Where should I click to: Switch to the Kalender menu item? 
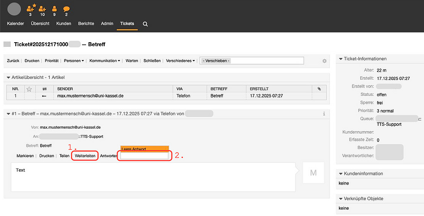point(16,24)
